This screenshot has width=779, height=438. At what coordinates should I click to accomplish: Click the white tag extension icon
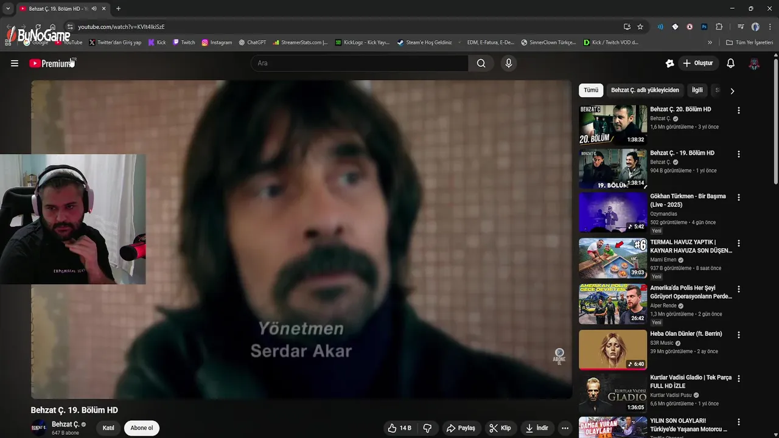tap(675, 27)
